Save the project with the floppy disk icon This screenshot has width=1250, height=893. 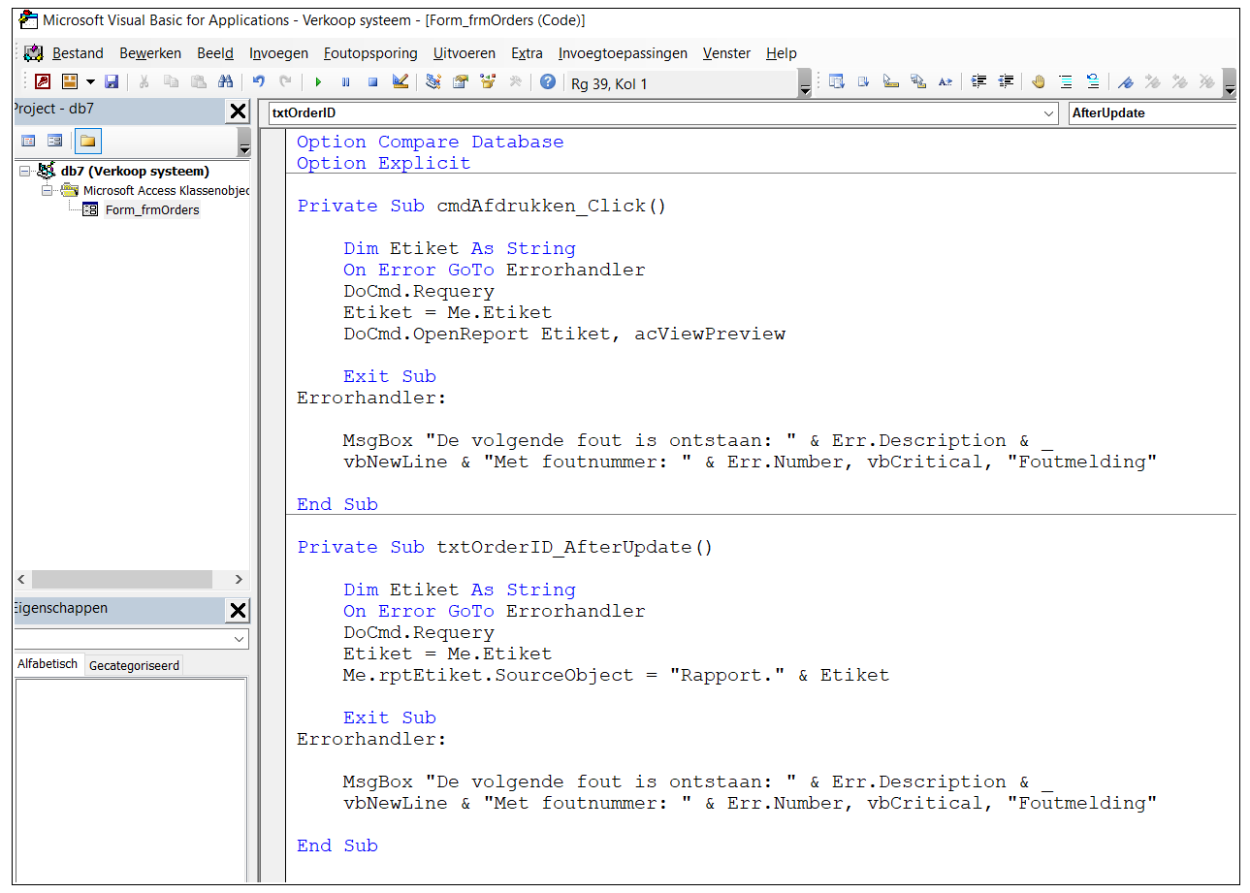click(112, 82)
